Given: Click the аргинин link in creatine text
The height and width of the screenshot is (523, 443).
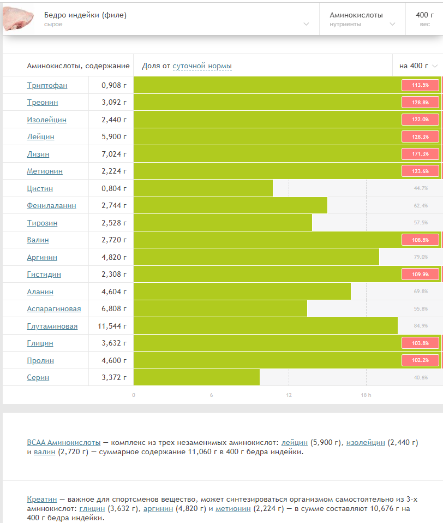Looking at the screenshot, I should pos(158,509).
